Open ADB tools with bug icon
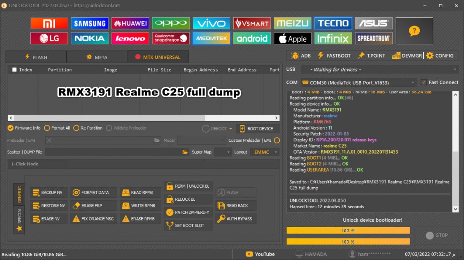464x260 pixels. 301,56
